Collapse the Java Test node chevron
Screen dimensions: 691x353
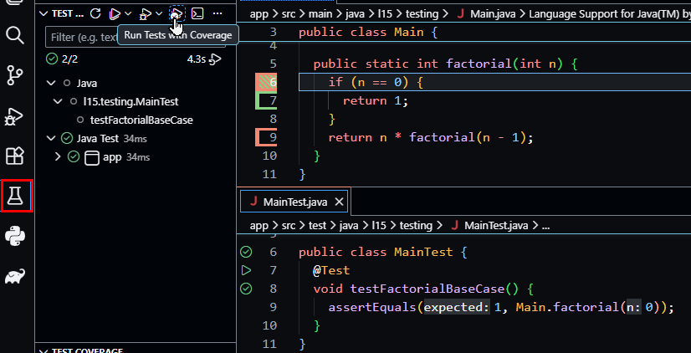pos(52,138)
